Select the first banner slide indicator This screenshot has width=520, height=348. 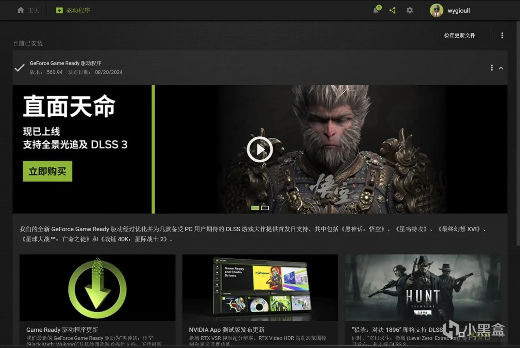(255, 208)
